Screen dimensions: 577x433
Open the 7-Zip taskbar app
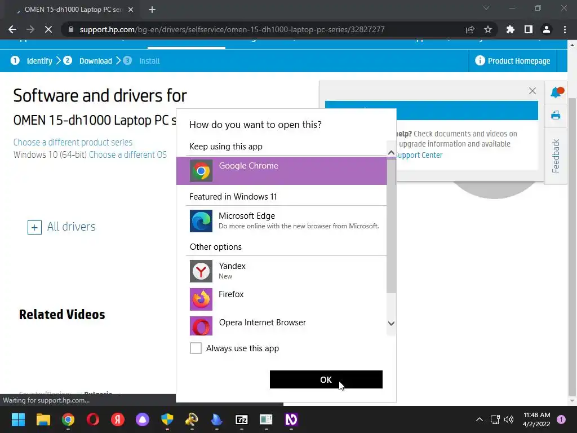point(241,419)
